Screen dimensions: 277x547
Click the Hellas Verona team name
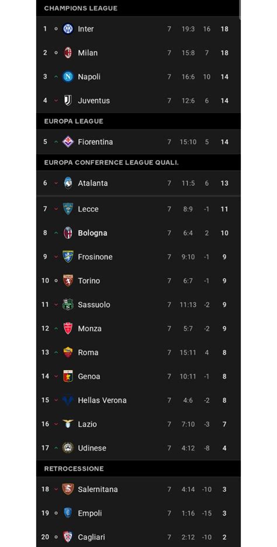(102, 400)
